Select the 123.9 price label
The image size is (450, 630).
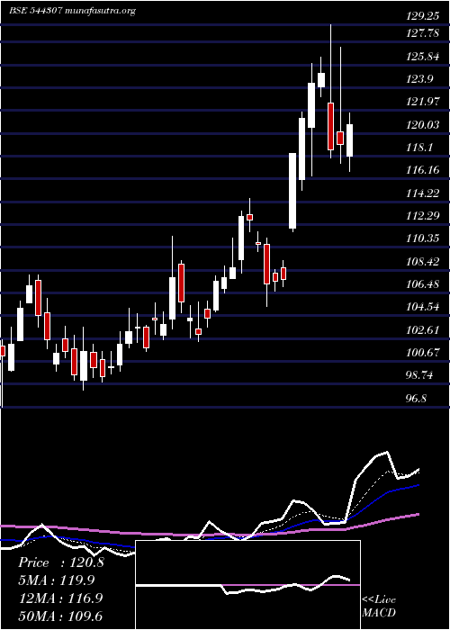click(420, 79)
